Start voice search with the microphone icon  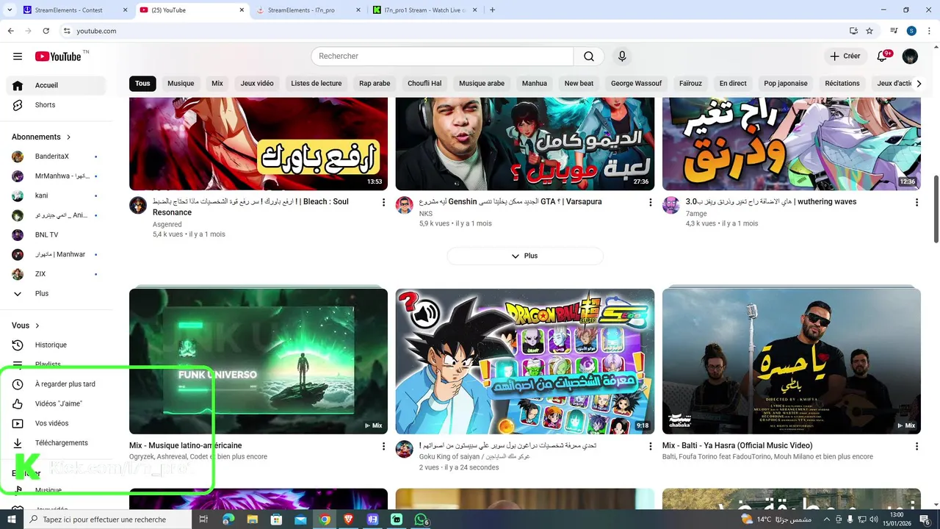[622, 57]
